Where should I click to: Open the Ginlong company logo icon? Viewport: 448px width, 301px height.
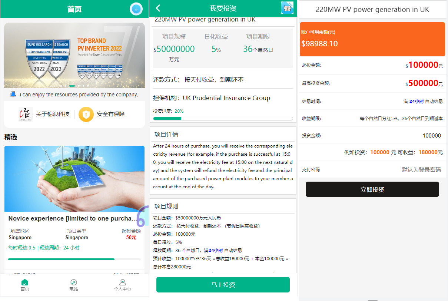tap(26, 114)
